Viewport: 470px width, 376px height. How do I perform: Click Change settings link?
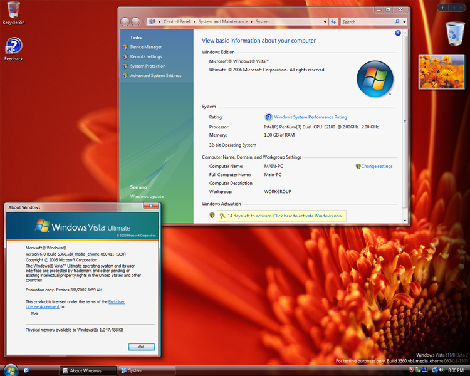[377, 167]
